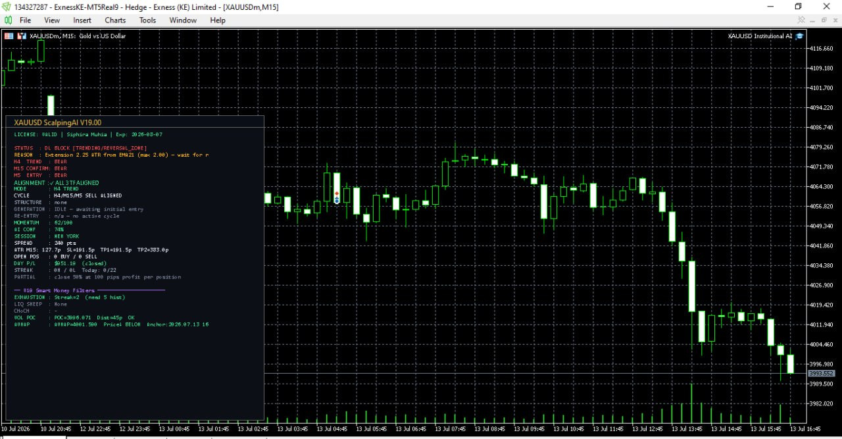Open the Charts menu

(x=115, y=20)
